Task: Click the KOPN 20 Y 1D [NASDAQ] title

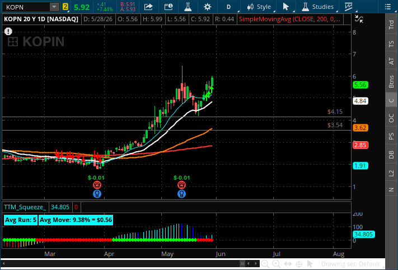Action: tap(41, 19)
